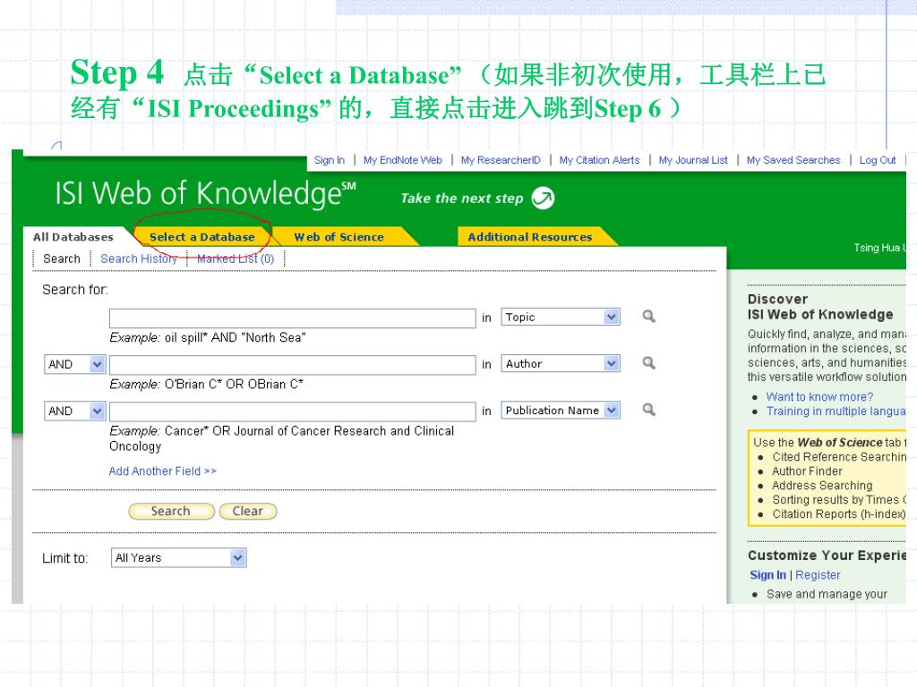Open the Additional Resources tab
917x687 pixels.
[x=530, y=236]
